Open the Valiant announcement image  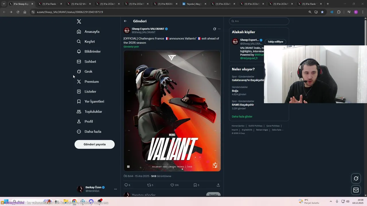(x=172, y=111)
